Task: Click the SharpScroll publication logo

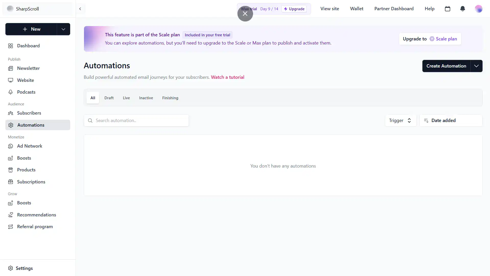Action: [10, 9]
